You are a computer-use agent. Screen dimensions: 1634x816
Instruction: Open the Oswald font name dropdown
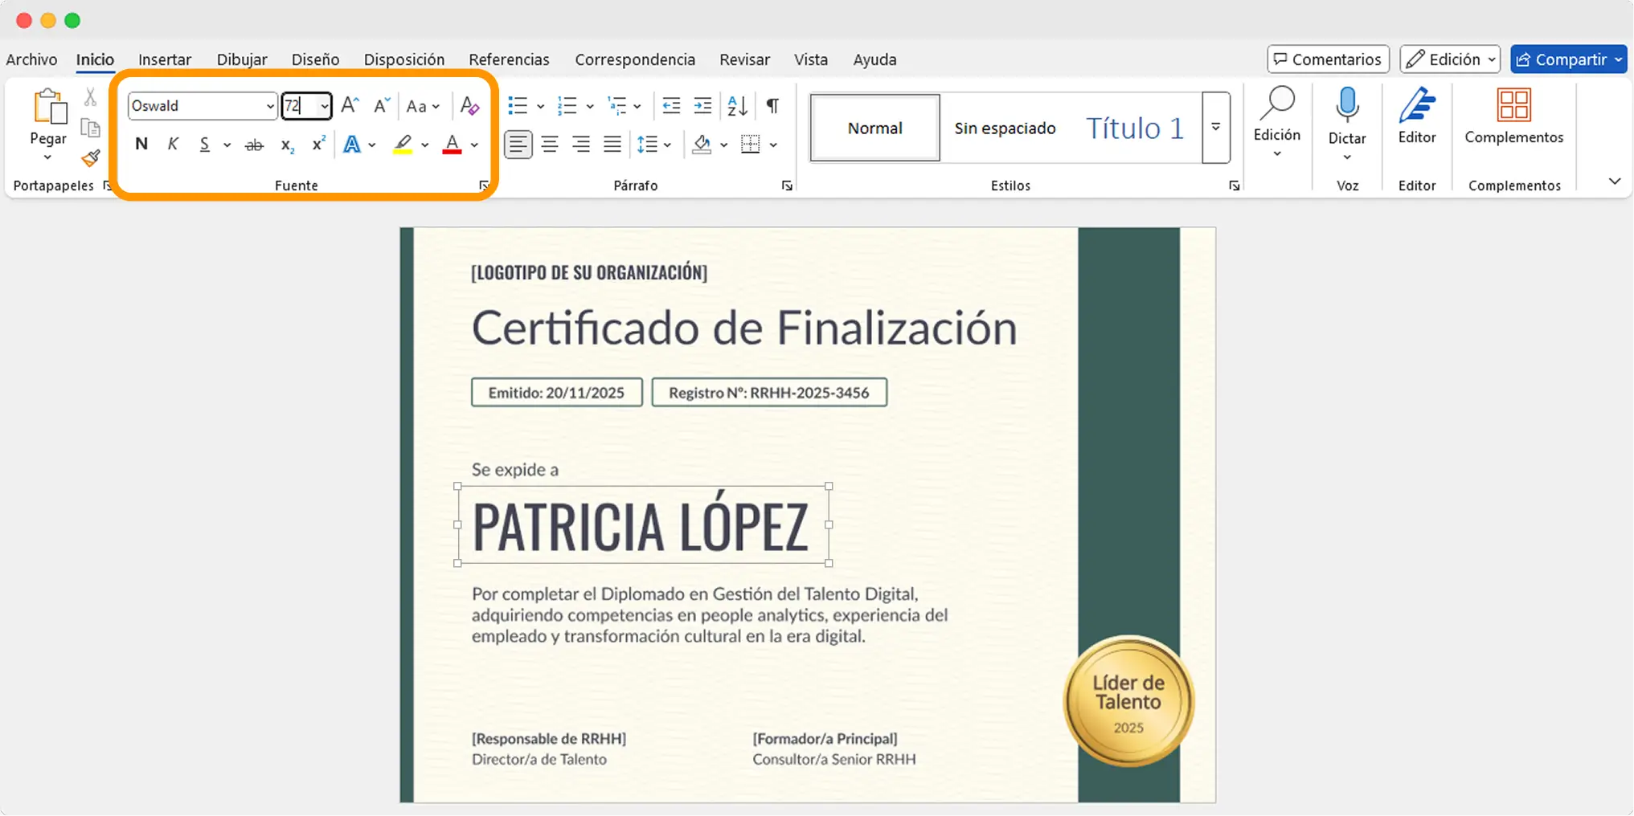coord(270,106)
